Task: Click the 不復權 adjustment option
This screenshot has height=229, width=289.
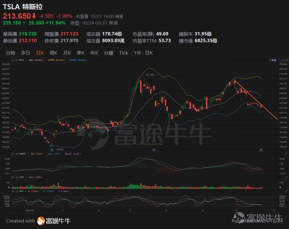Action: click(273, 60)
